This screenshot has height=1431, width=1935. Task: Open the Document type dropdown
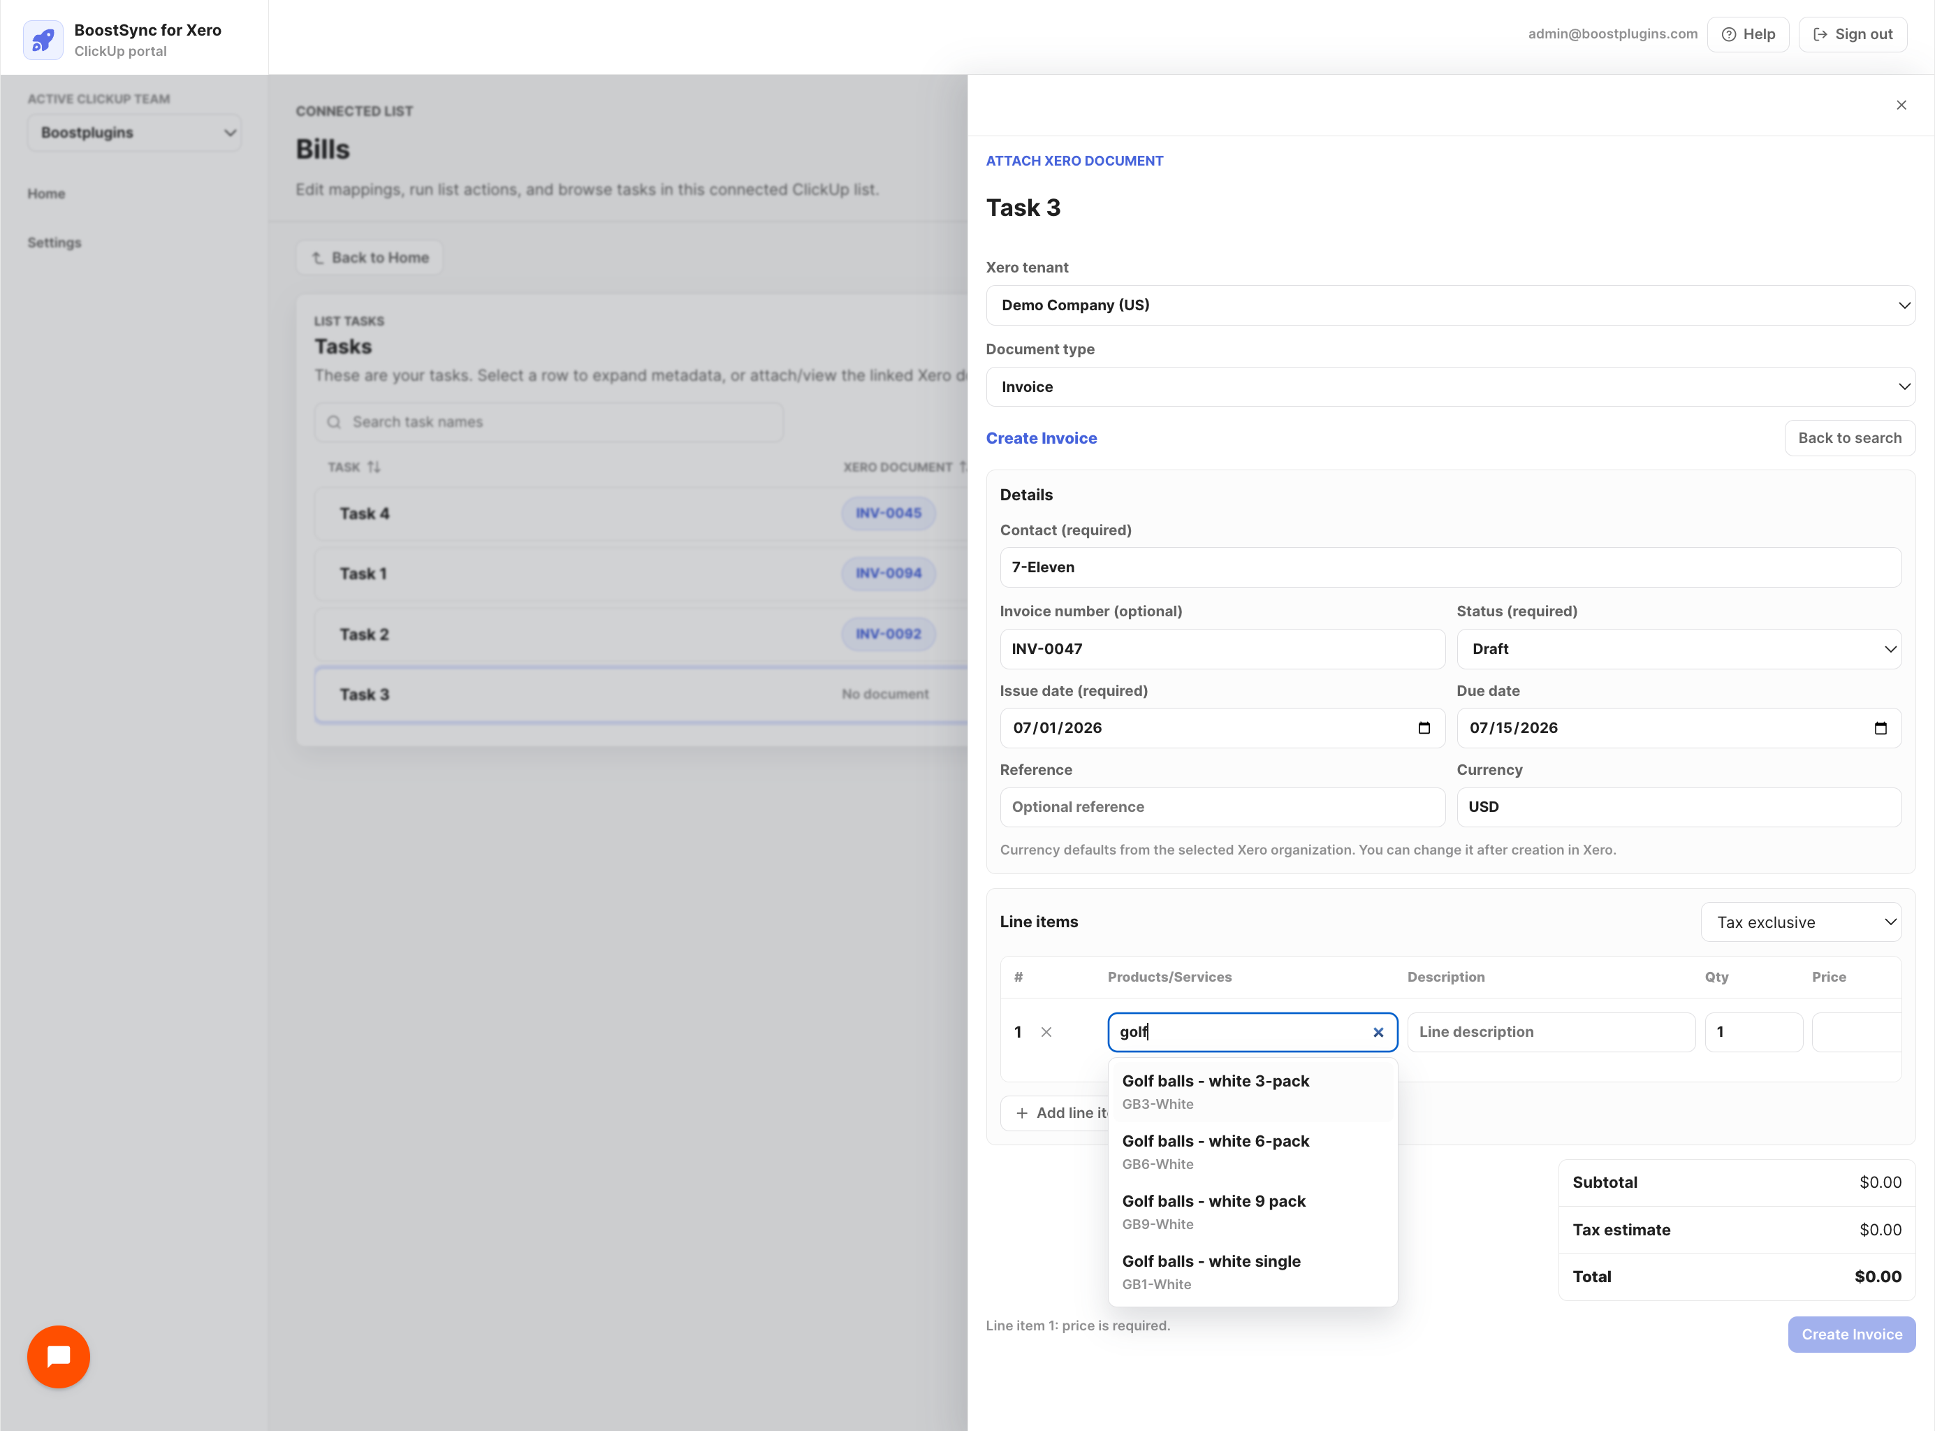[1450, 386]
